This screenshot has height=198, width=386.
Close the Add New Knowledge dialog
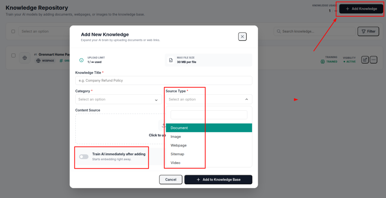coord(242,37)
